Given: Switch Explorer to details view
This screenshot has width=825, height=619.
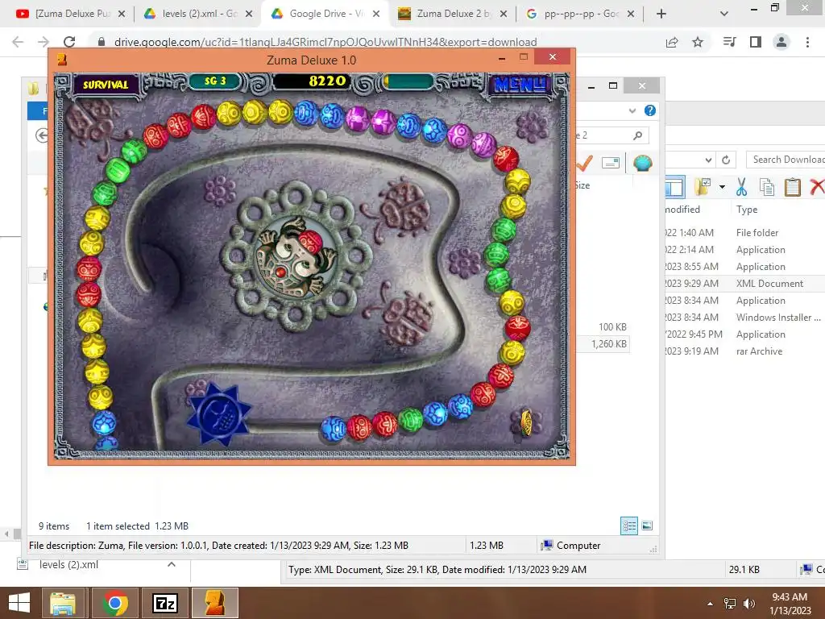Looking at the screenshot, I should [629, 526].
